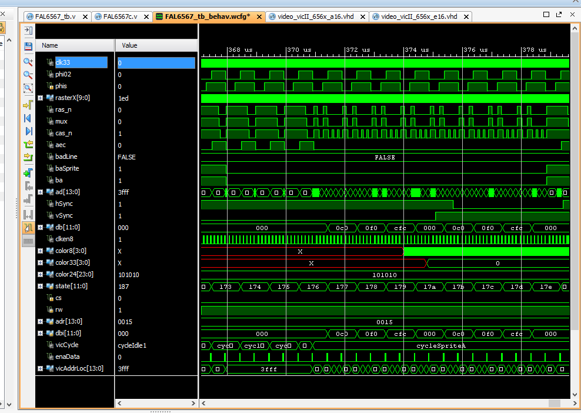This screenshot has height=413, width=581.
Task: Toggle the highlighted snap-to-transition button
Action: [28, 228]
